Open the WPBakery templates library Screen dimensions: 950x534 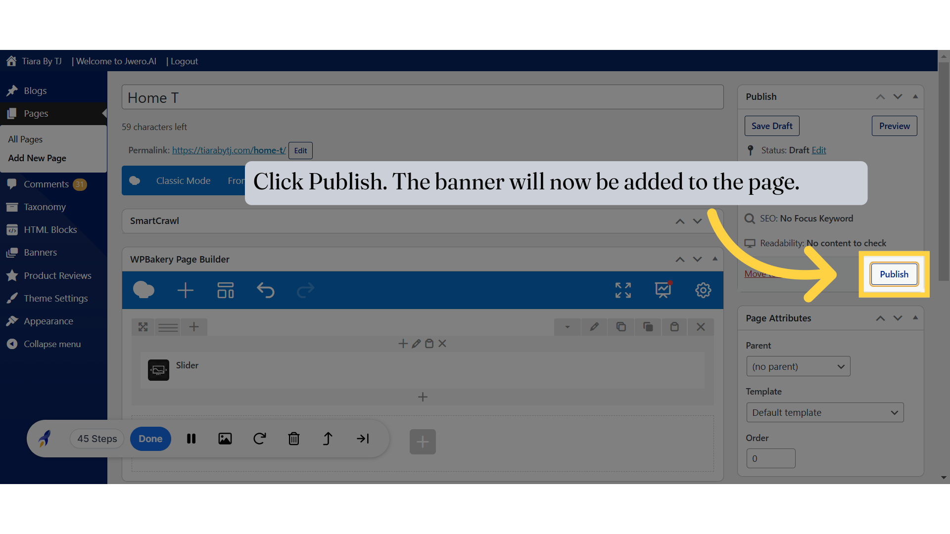pos(225,290)
